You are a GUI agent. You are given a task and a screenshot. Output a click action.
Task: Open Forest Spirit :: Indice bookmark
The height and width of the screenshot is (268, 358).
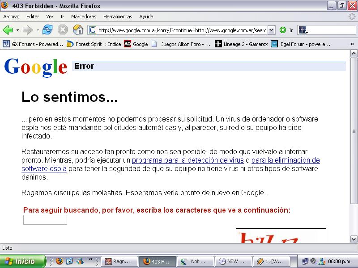click(94, 44)
